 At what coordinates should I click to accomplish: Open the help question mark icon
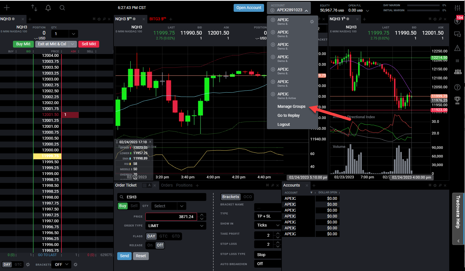457,87
